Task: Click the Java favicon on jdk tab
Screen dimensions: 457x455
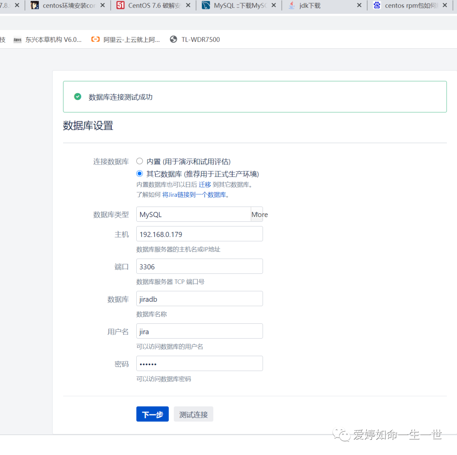Action: point(292,5)
